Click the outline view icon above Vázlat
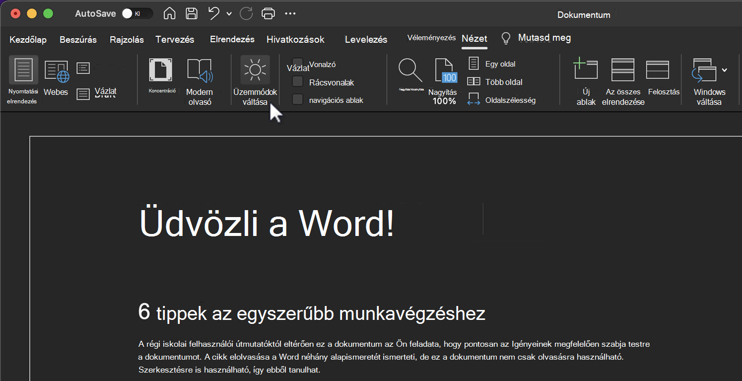The image size is (742, 381). click(x=83, y=68)
